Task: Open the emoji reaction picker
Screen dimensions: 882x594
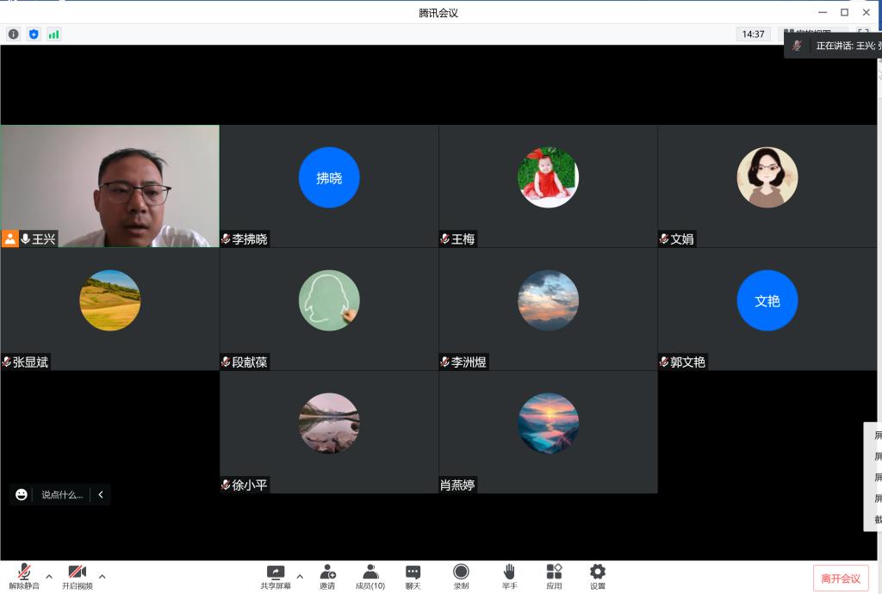Action: pos(22,494)
